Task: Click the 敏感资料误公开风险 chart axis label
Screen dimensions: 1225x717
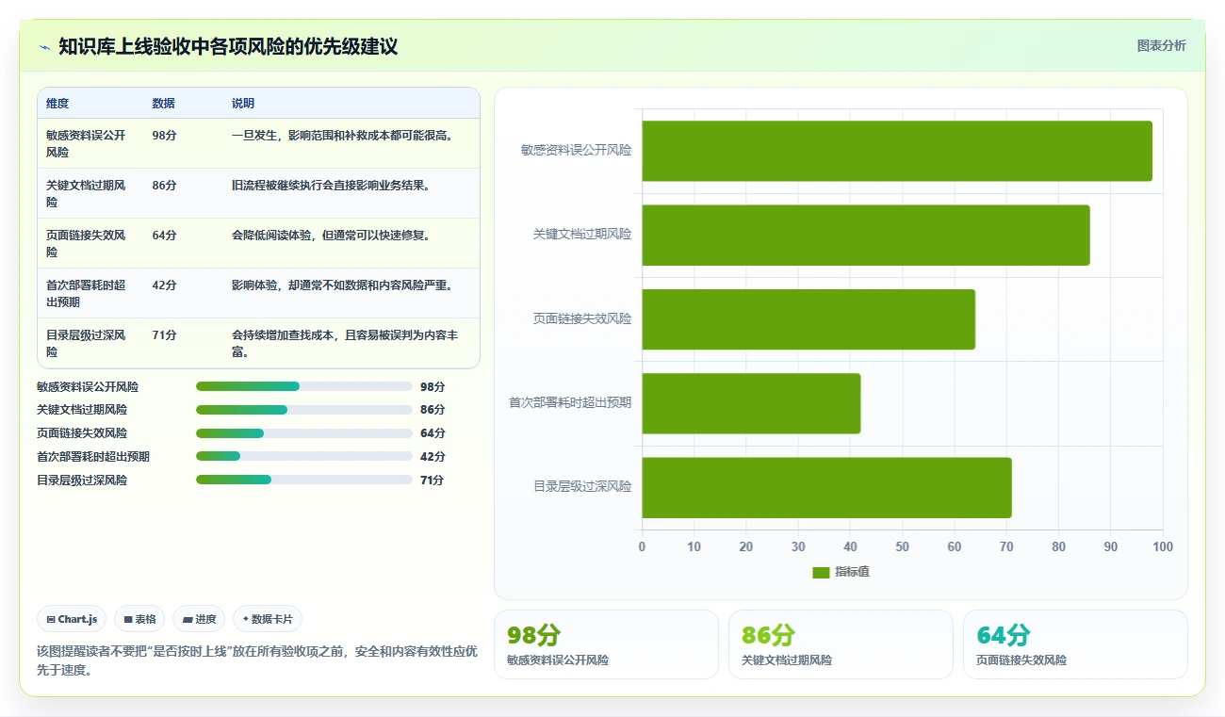Action: 576,150
